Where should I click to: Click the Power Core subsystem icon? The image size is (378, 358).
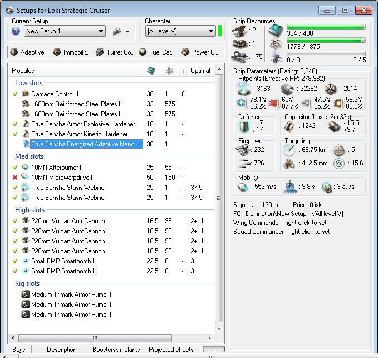[185, 52]
